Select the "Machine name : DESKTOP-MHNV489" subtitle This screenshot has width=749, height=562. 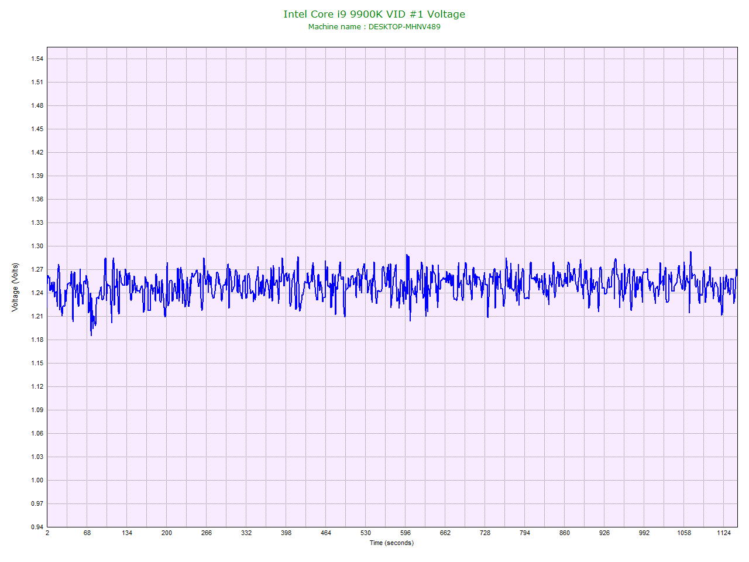pos(374,26)
